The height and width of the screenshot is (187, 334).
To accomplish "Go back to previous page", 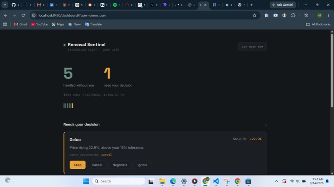I will [x=5, y=15].
